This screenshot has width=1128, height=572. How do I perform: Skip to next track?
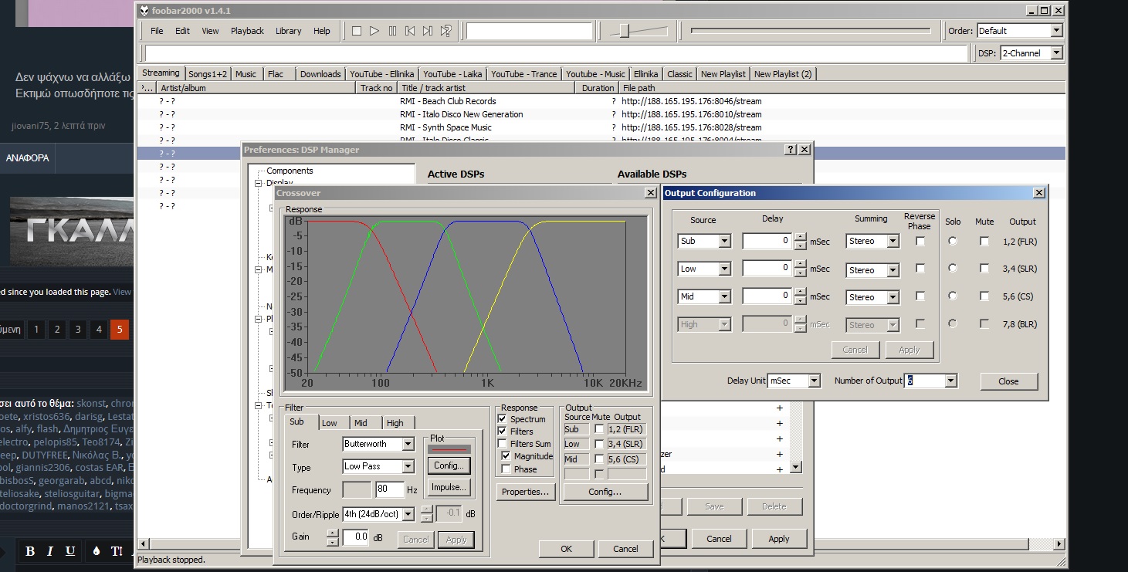(x=428, y=31)
